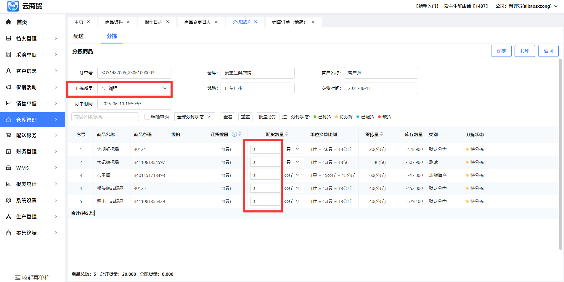Viewport: 564px width, 282px height.
Task: Open the 全部分拣状态 filter dropdown
Action: tap(194, 117)
